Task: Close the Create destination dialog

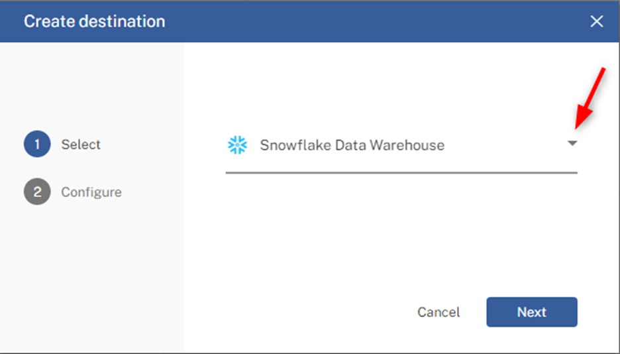Action: coord(596,21)
